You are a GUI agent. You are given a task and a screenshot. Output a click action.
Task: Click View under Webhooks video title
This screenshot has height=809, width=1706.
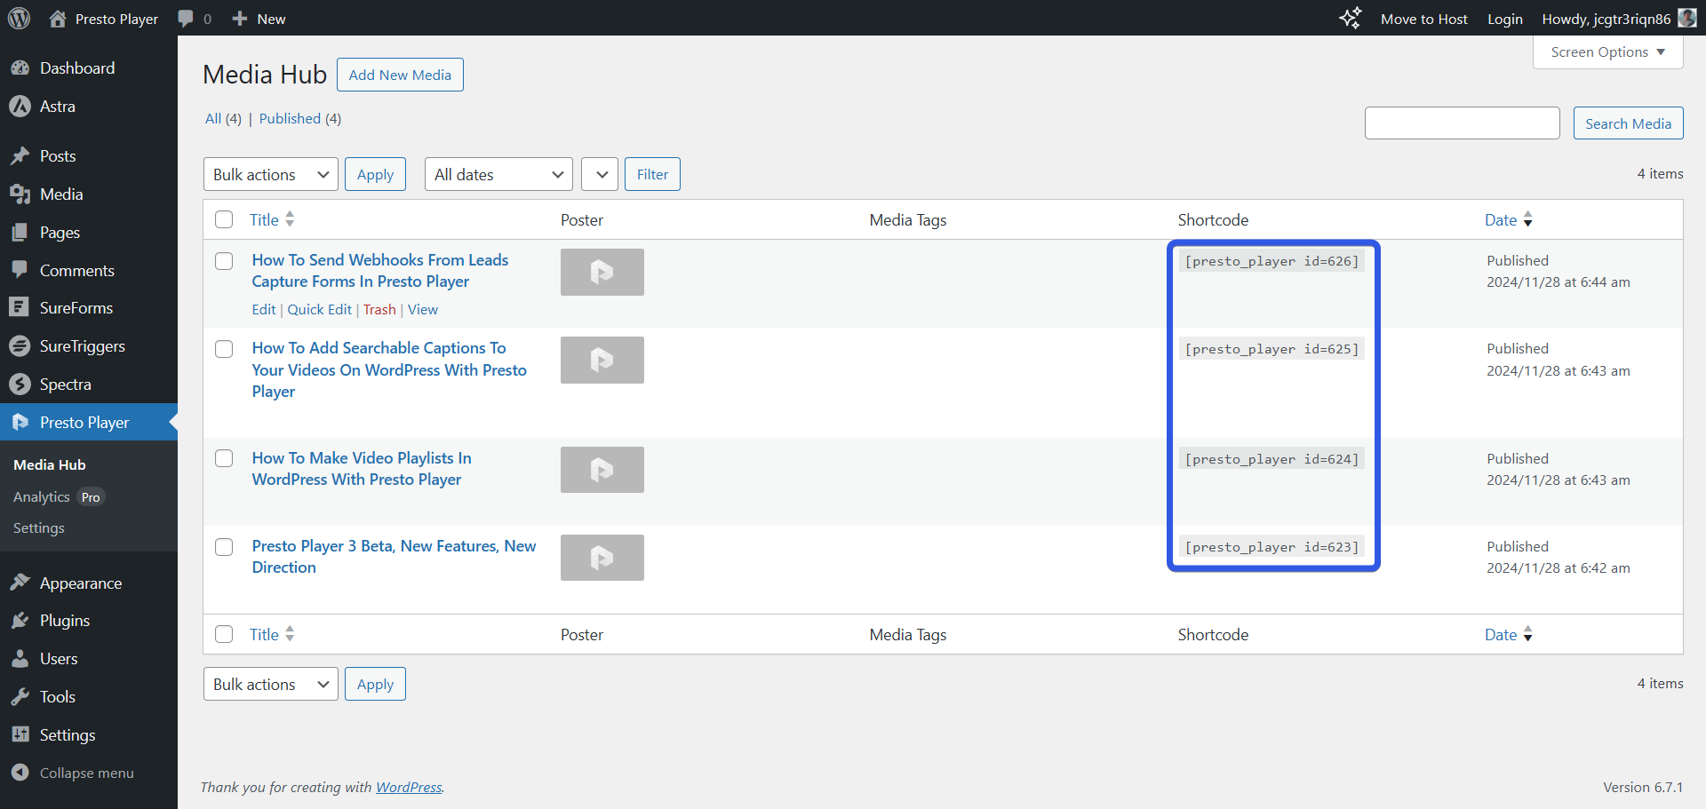423,309
